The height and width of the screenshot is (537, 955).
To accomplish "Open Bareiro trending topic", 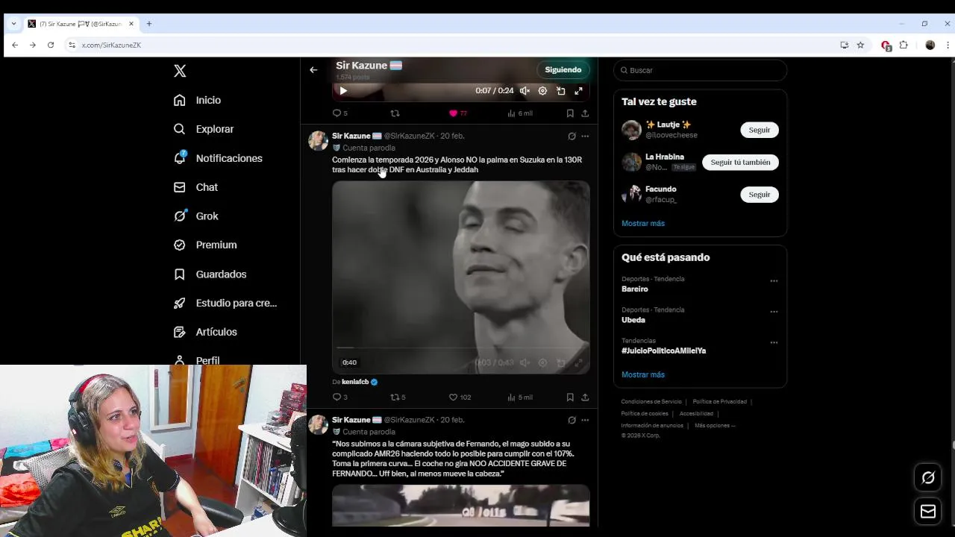I will [x=635, y=289].
